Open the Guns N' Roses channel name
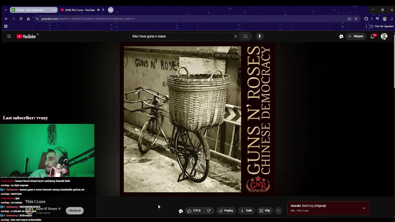The width and height of the screenshot is (395, 222). coord(46,209)
